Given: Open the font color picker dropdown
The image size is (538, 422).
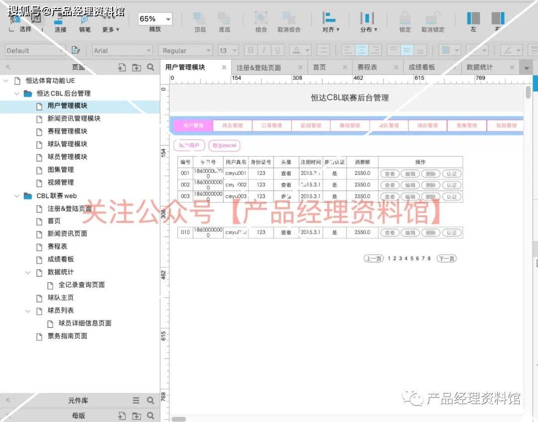Looking at the screenshot, I should 306,50.
